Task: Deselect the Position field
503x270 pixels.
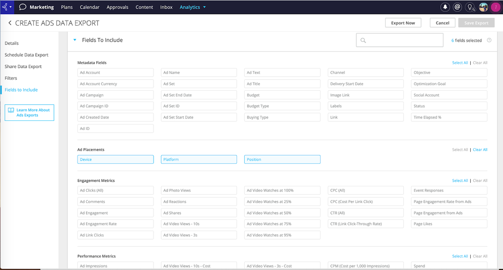Action: click(x=282, y=159)
